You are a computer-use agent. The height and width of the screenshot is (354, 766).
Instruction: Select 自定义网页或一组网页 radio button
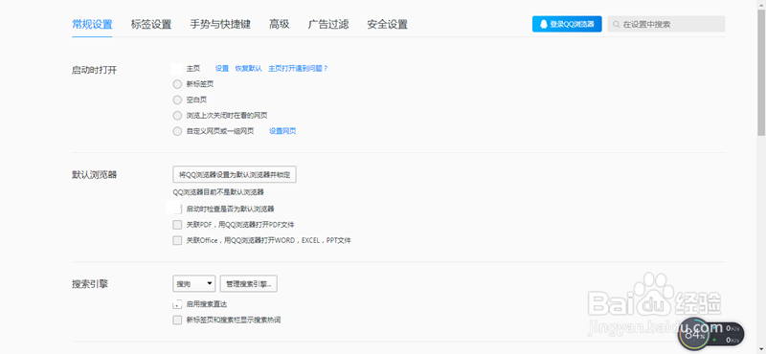click(177, 131)
